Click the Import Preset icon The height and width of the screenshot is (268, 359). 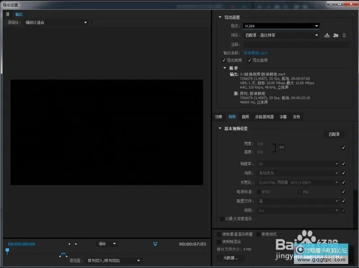tap(335, 35)
